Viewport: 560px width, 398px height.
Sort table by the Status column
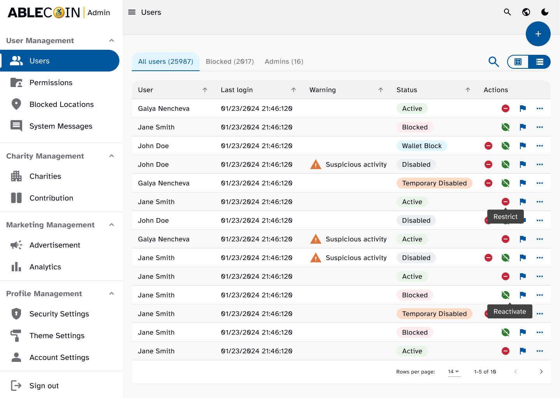coord(467,90)
